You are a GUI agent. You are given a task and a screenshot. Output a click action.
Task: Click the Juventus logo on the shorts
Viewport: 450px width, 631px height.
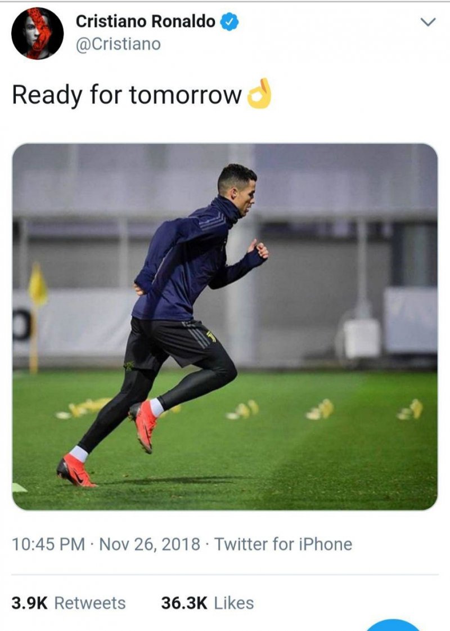211,336
